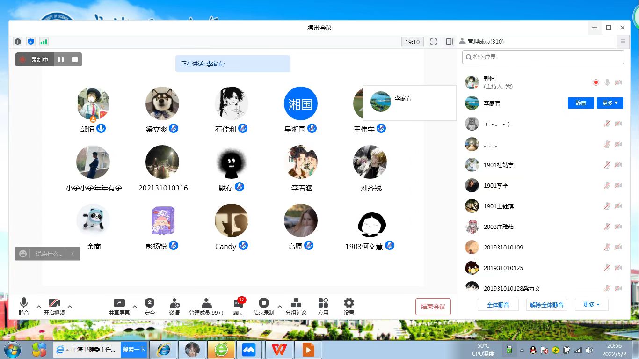Viewport: 639px width, 359px height.
Task: Toggle the member side panel layout icon
Action: pos(449,42)
